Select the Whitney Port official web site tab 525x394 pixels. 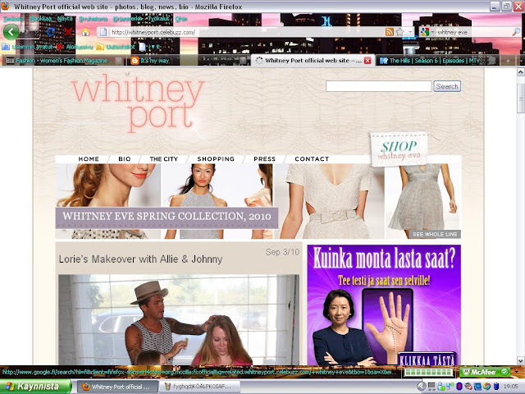point(313,61)
